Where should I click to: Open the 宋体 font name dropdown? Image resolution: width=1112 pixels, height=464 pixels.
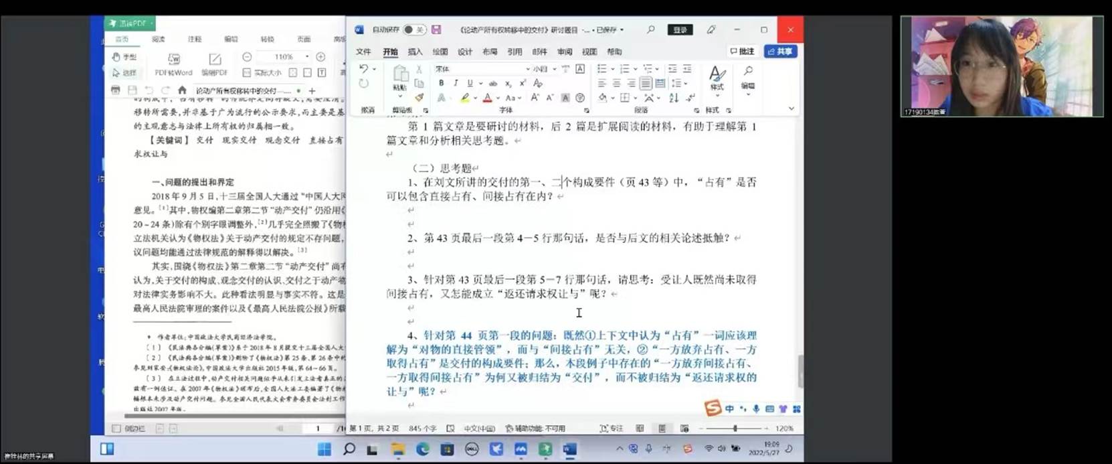(x=527, y=69)
